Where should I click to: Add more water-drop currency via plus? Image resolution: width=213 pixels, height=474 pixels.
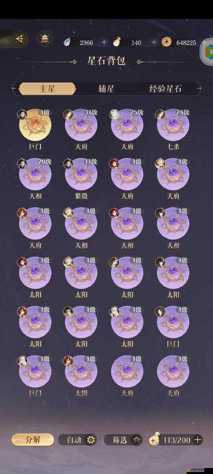tap(104, 43)
